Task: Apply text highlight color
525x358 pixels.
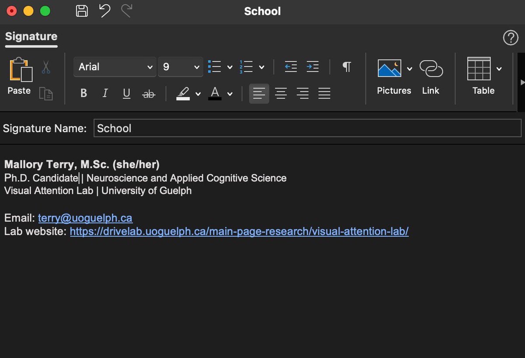Action: pos(183,93)
